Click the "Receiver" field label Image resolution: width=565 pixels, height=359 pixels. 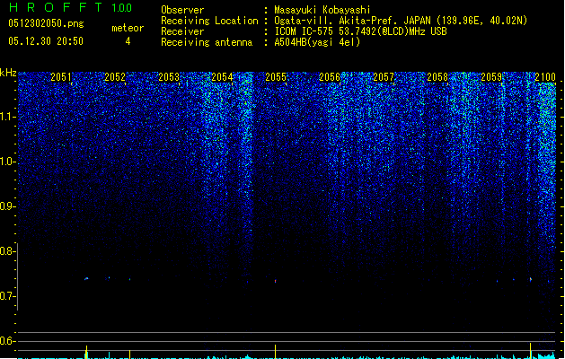182,31
